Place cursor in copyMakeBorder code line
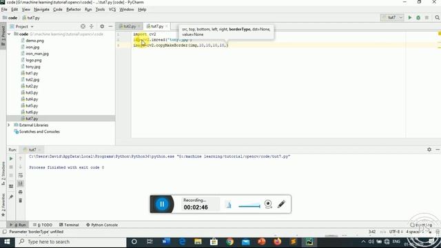This screenshot has height=248, width=441. point(181,45)
